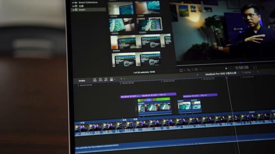This screenshot has width=275, height=154.
Task: Select the Smart Collections row in sidebar
Action: tap(88, 3)
